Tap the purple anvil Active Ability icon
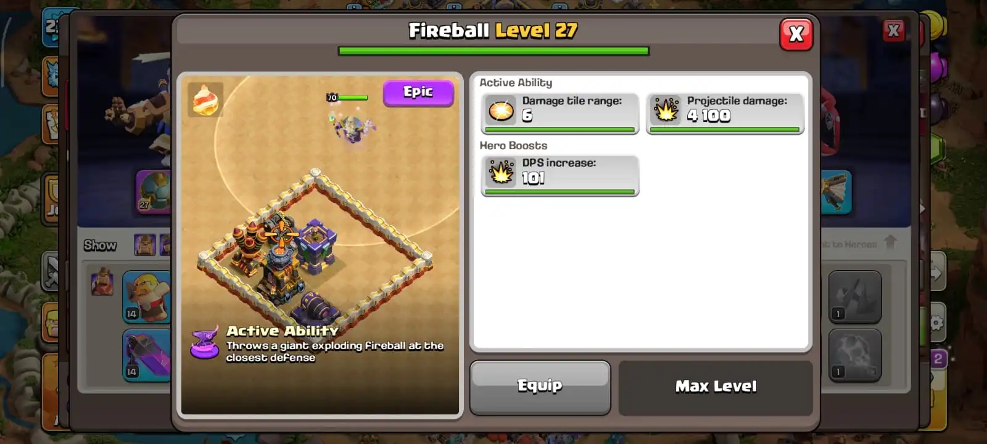Viewport: 987px width, 444px height. click(x=205, y=342)
